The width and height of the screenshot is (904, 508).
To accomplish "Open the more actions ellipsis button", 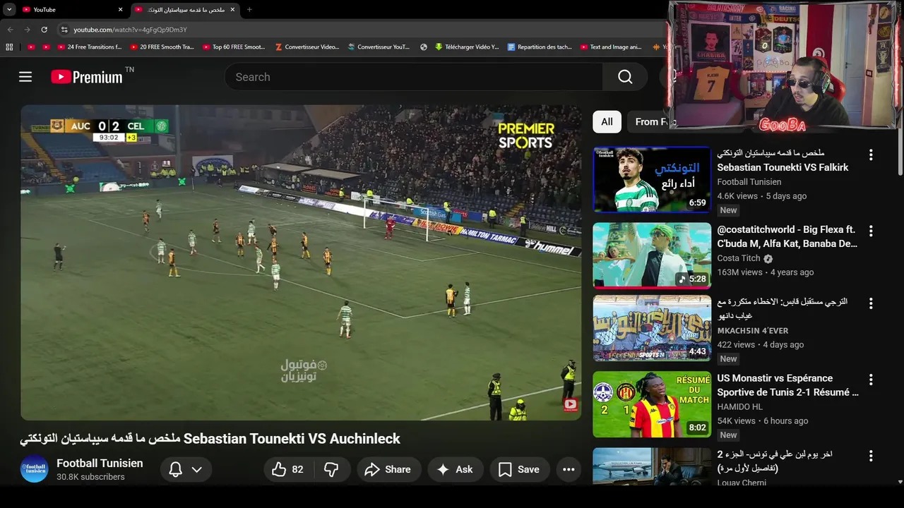I will point(569,469).
